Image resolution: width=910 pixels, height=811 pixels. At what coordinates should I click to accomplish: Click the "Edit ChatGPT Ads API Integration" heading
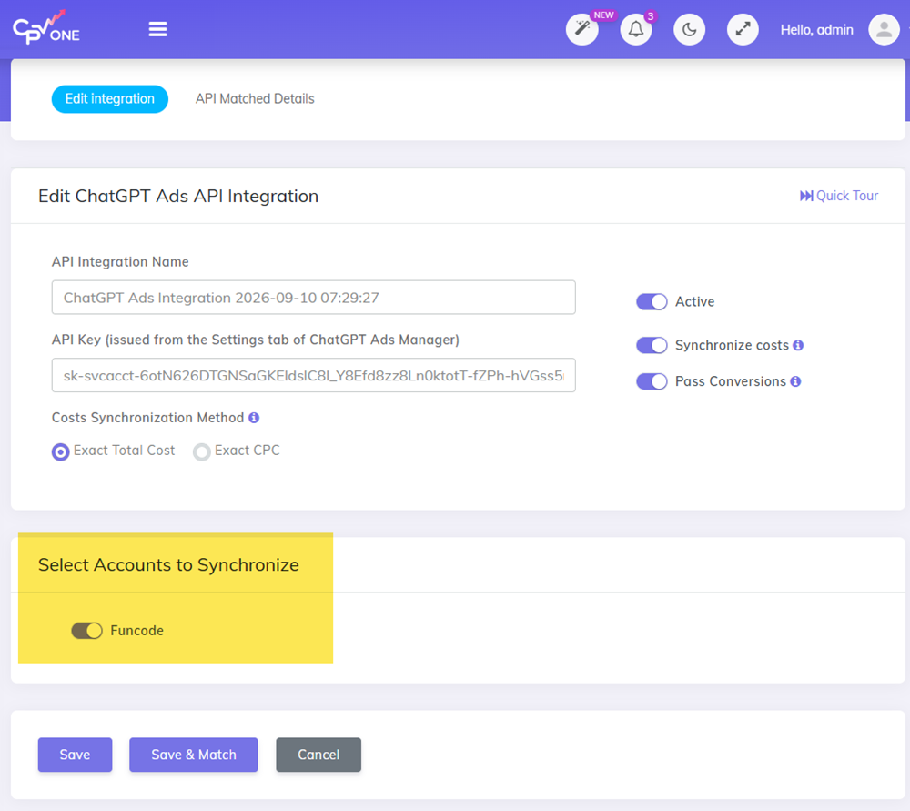pos(178,197)
